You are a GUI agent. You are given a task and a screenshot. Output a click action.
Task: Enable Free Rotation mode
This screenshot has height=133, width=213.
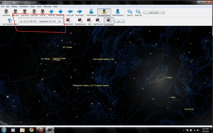(91, 11)
